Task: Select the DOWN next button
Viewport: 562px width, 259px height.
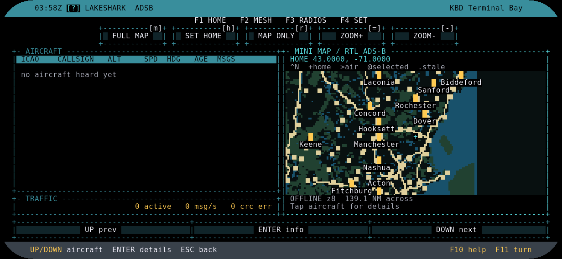Action: [x=459, y=230]
